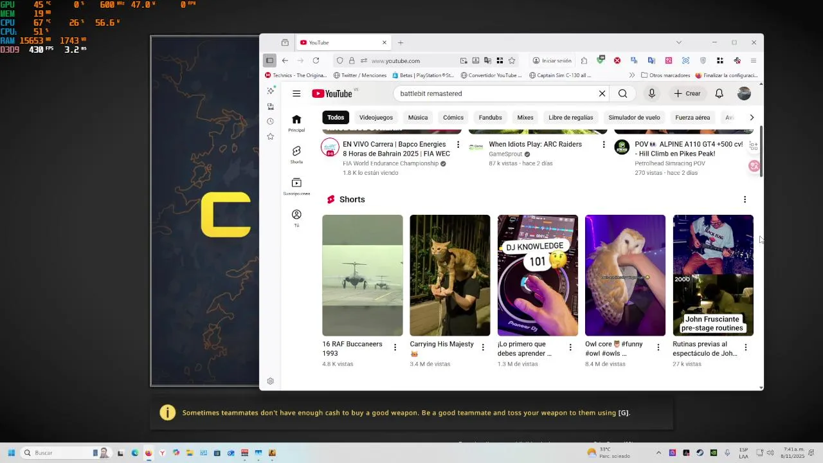Image resolution: width=823 pixels, height=463 pixels.
Task: Open Twitter / Menciones bookmark
Action: pyautogui.click(x=359, y=75)
